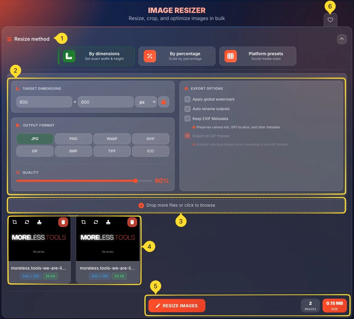The width and height of the screenshot is (354, 319).
Task: Click the RESIZE IMAGES button
Action: pyautogui.click(x=177, y=306)
